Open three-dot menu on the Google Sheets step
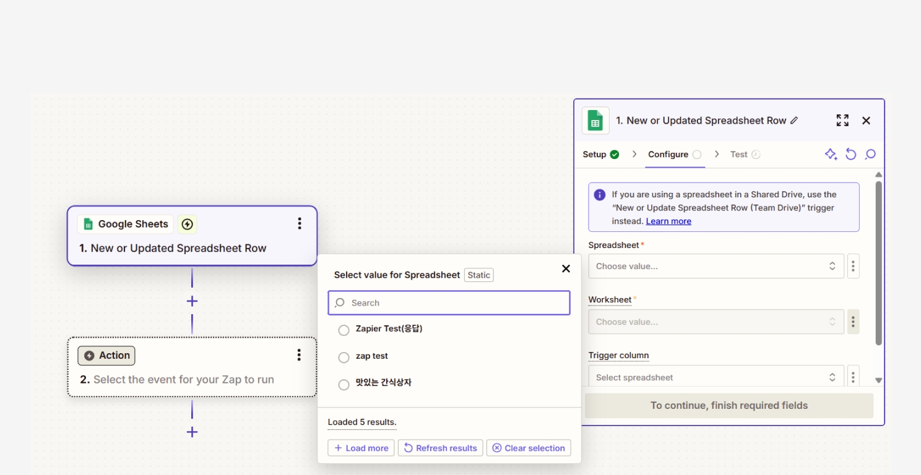921x475 pixels. [x=300, y=224]
